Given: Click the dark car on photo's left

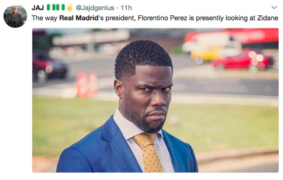Looking at the screenshot, I should coord(50,65).
